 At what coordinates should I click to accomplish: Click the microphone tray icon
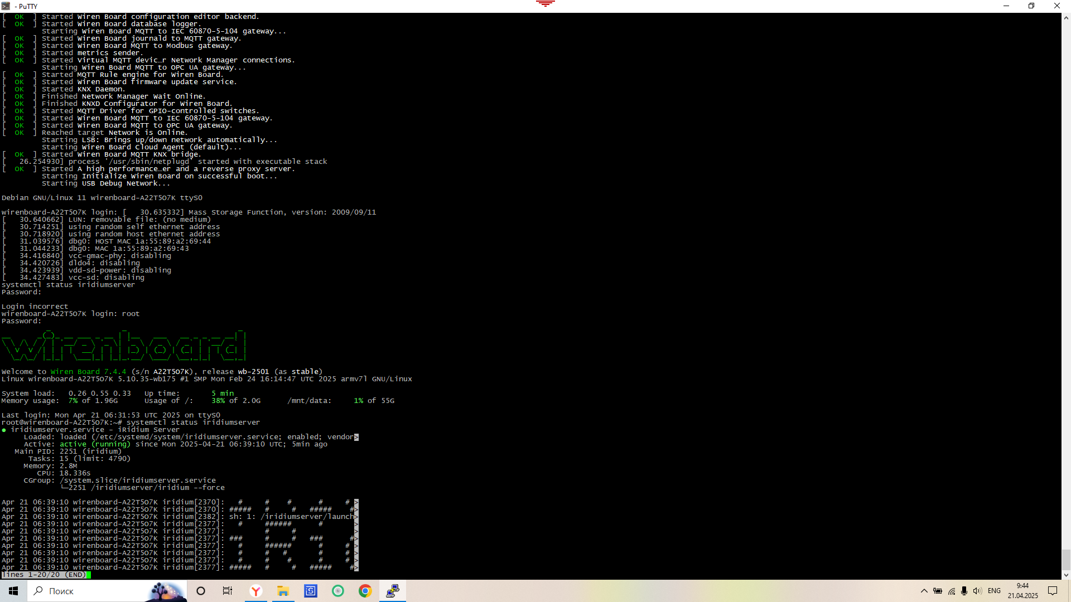click(964, 591)
